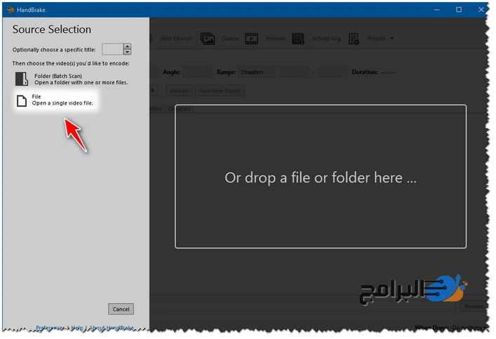Click the Save New Preset button

coord(220,91)
